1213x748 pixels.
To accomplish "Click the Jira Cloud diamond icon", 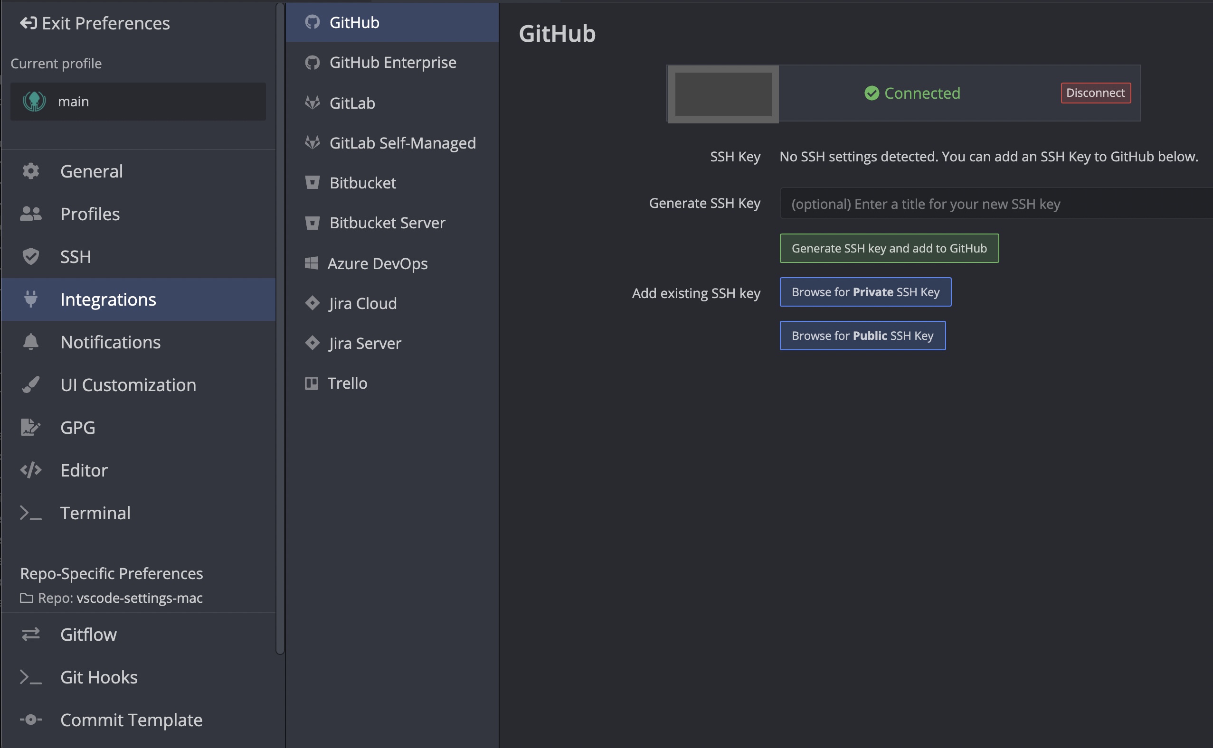I will tap(313, 303).
